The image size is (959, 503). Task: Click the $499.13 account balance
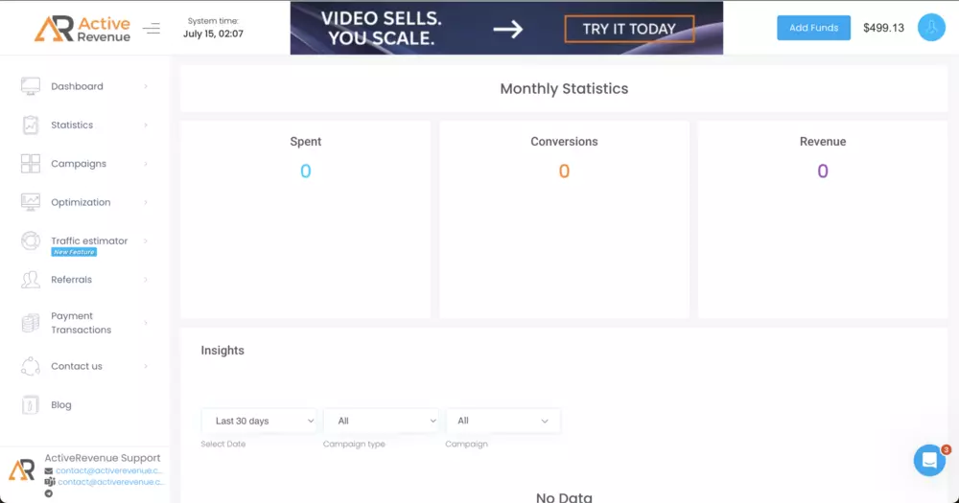pyautogui.click(x=883, y=28)
